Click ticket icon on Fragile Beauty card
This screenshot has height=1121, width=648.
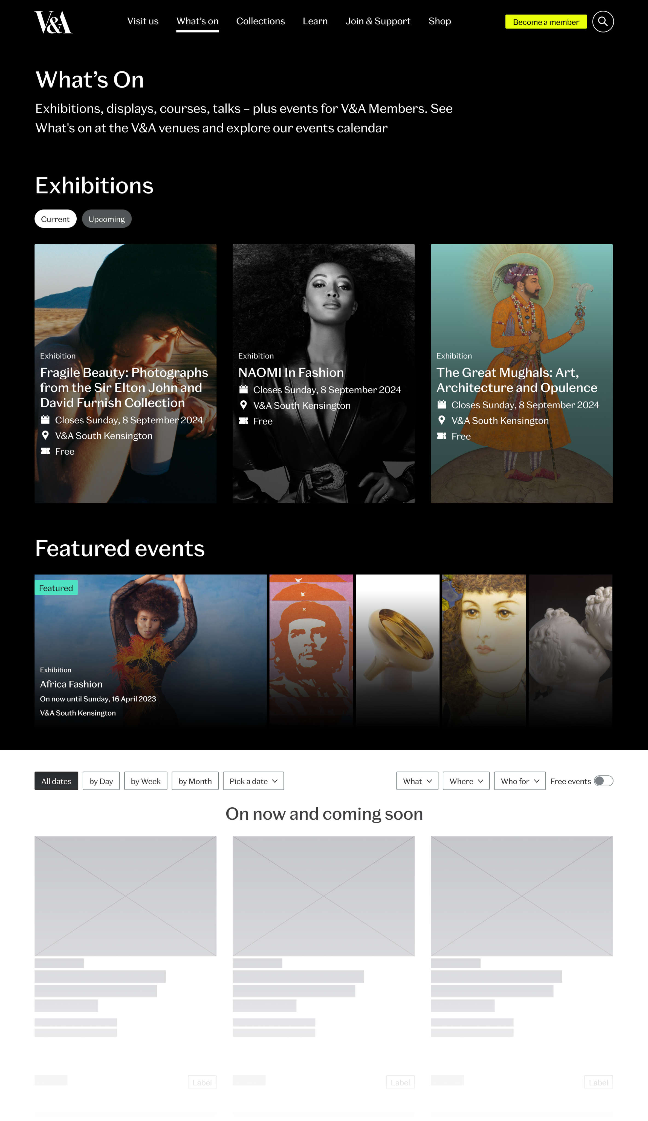pos(45,451)
